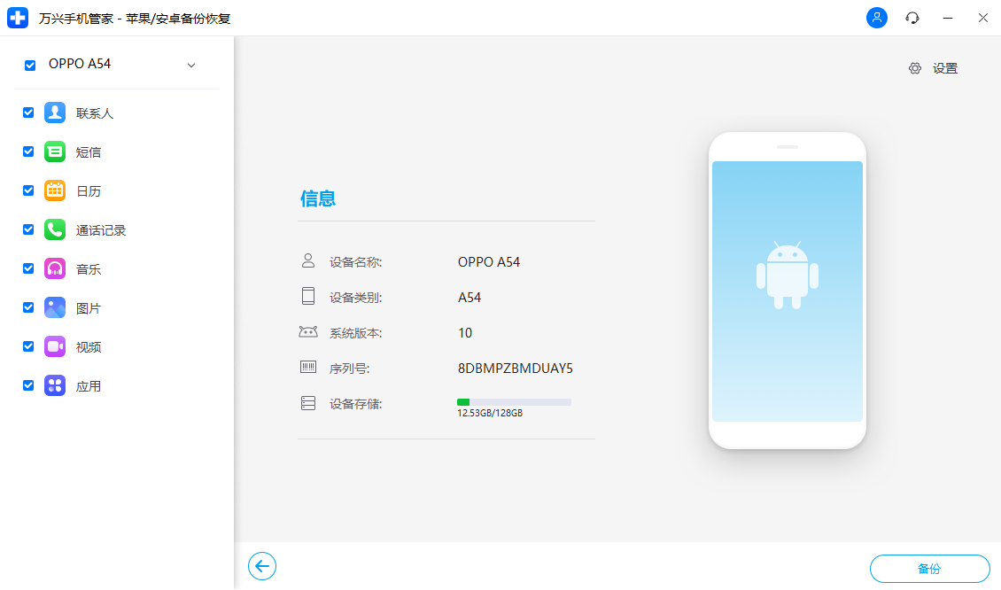Open the 日历 calendar category icon

click(x=55, y=190)
